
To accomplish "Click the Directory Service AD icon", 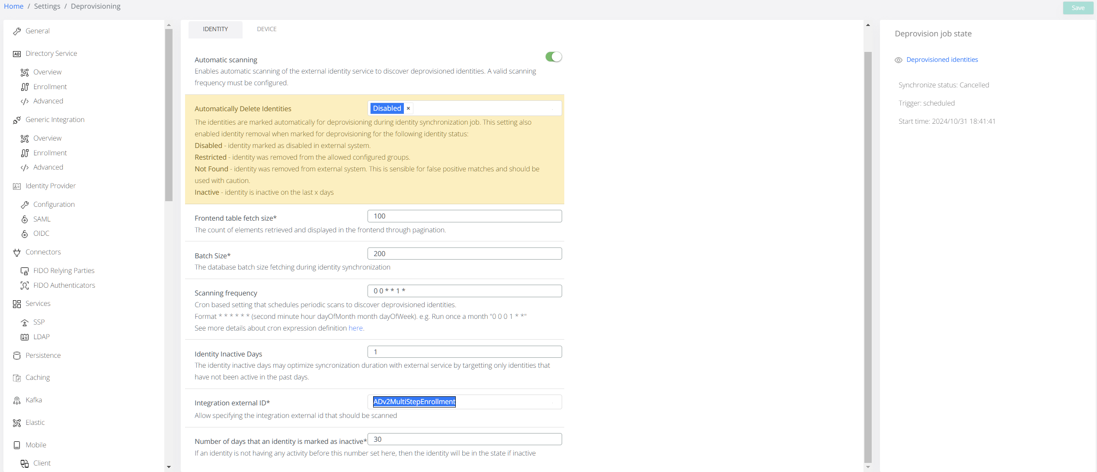I will coord(17,54).
